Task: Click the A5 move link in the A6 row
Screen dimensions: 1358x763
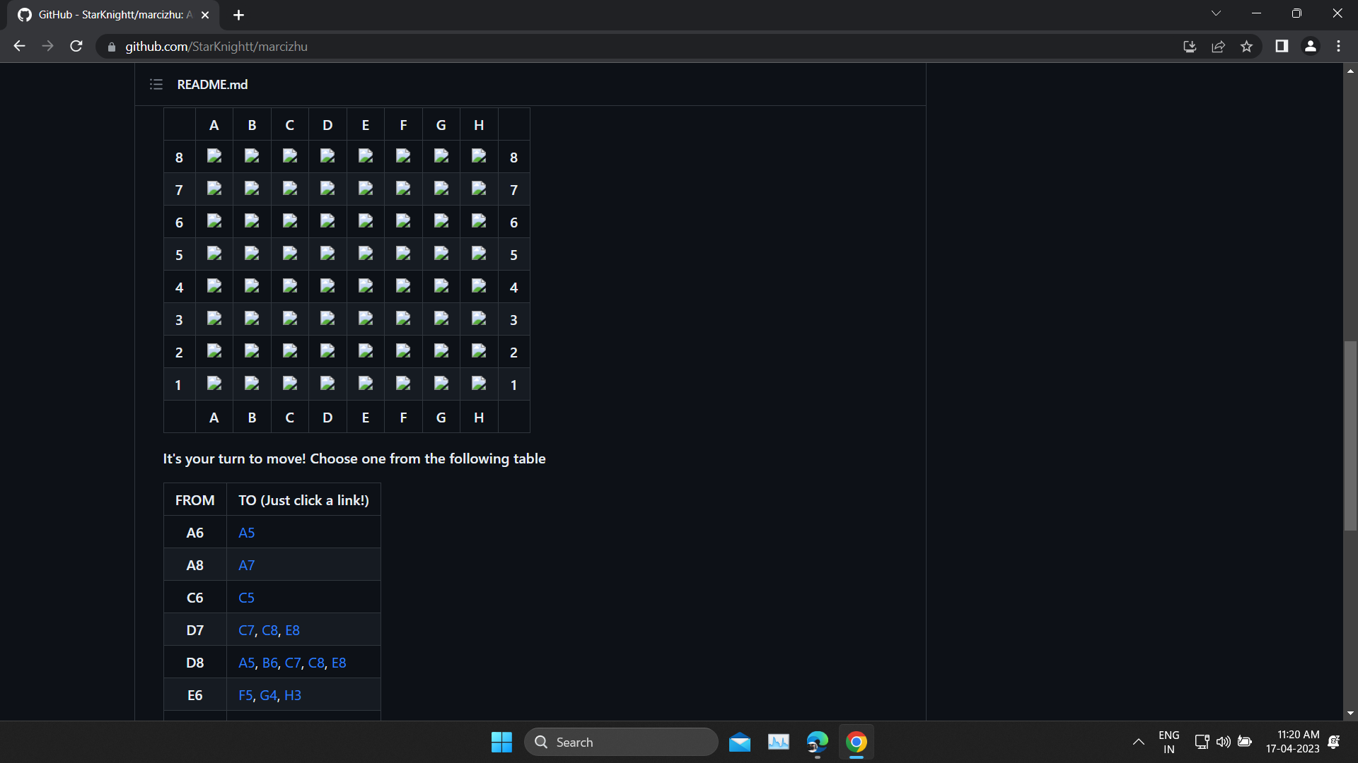Action: click(x=246, y=533)
